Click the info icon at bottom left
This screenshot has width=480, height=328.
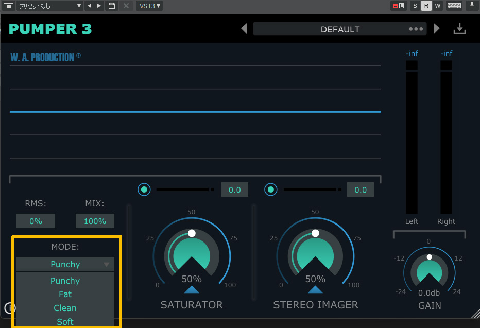click(10, 308)
